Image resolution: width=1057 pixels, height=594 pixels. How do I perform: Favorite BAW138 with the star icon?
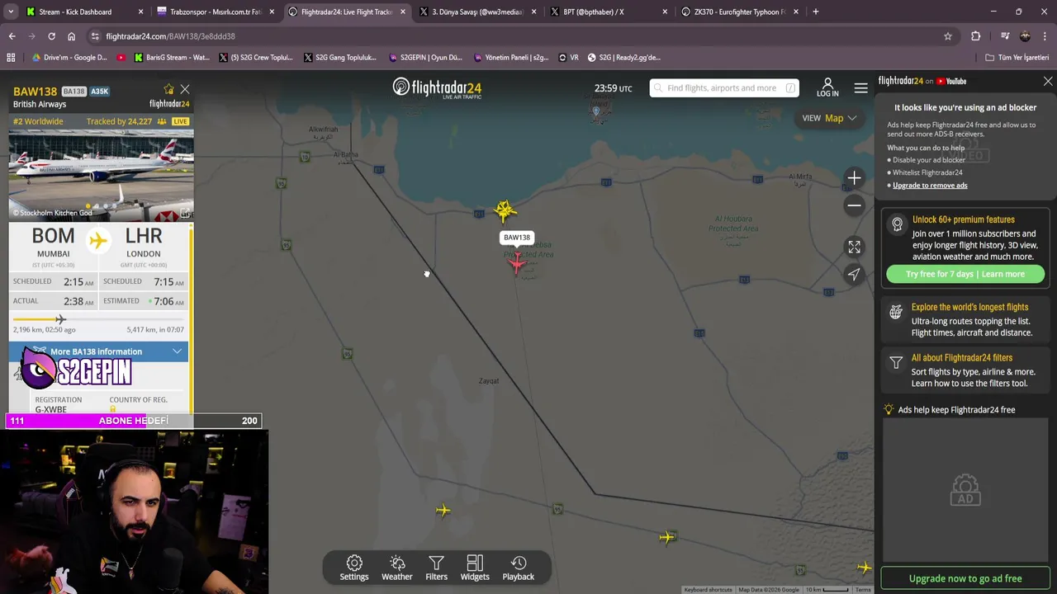pyautogui.click(x=169, y=89)
